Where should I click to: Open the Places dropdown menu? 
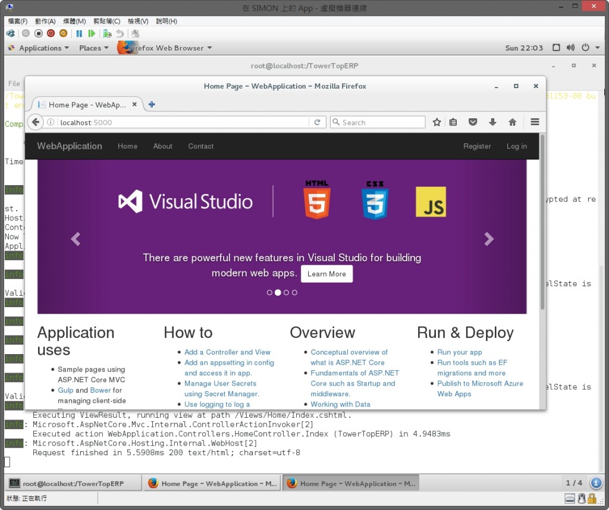pyautogui.click(x=93, y=48)
